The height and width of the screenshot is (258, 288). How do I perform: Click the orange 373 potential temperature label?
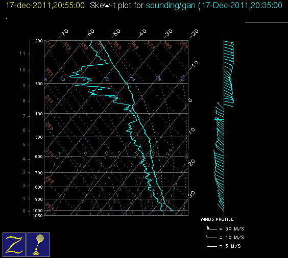pyautogui.click(x=151, y=45)
